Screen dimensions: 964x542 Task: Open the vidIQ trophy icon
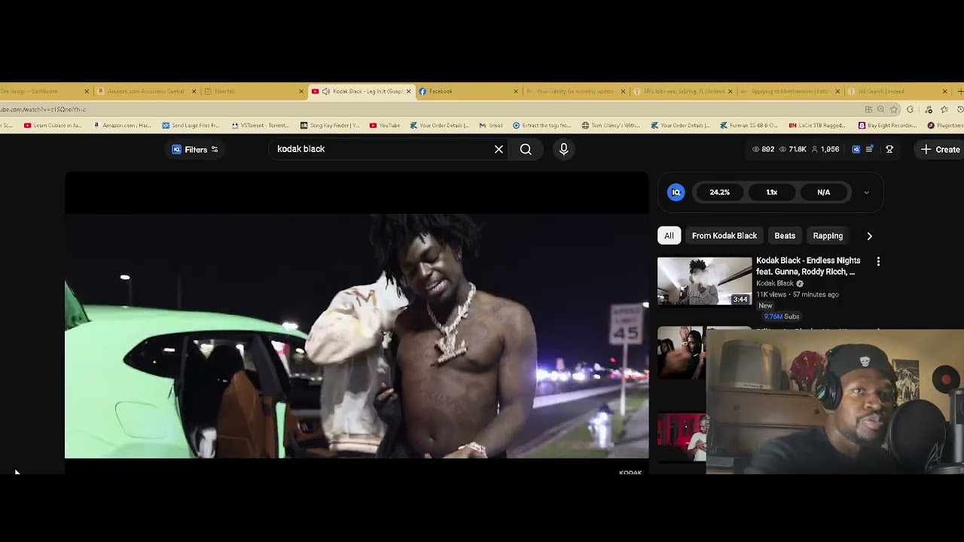pos(889,149)
